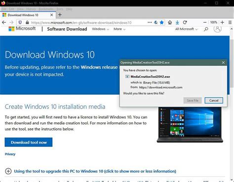Image resolution: width=234 pixels, height=182 pixels.
Task: Open a new browser tab
Action: click(60, 15)
